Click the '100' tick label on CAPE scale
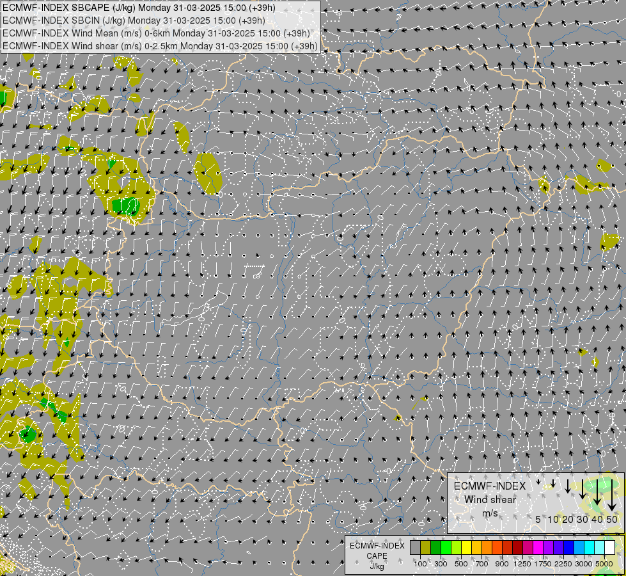626x576 pixels. (x=420, y=564)
